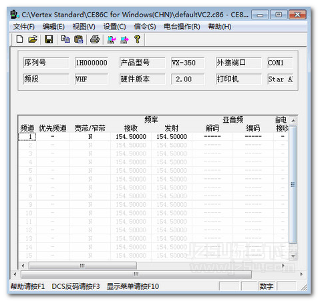Open the 文件(F) menu

click(24, 27)
